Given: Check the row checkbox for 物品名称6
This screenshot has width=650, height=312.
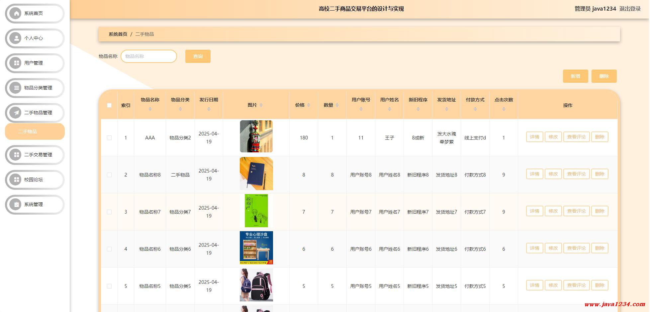Looking at the screenshot, I should tap(109, 249).
